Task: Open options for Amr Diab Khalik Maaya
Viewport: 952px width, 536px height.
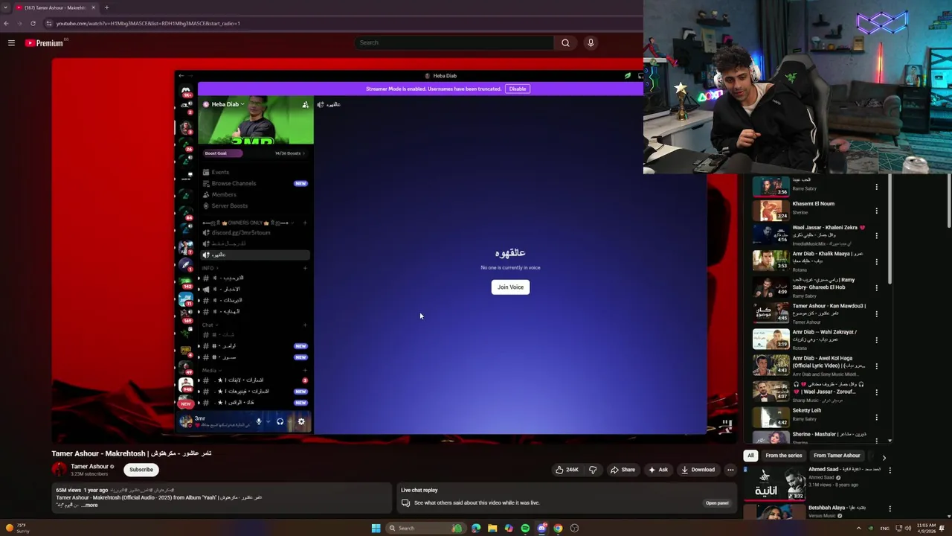Action: [876, 261]
